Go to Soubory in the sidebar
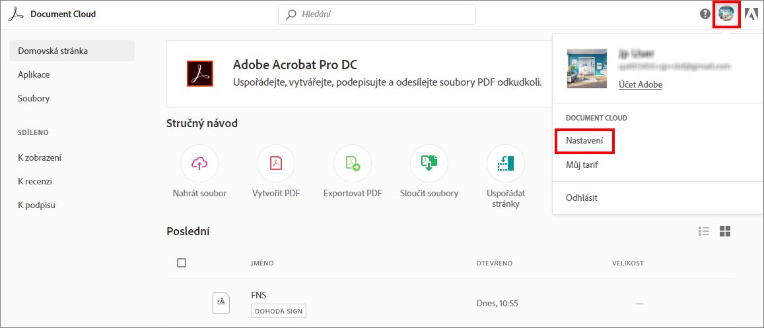The image size is (764, 328). click(34, 98)
